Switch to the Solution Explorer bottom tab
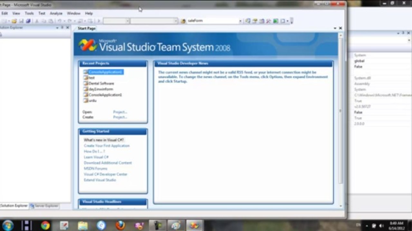This screenshot has height=231, width=412. tap(14, 206)
